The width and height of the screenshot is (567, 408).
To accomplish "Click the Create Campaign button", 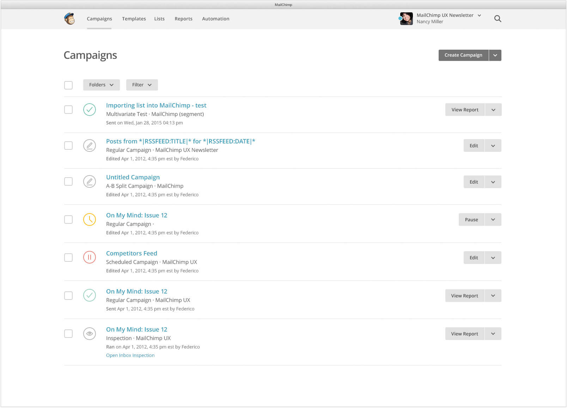I will pyautogui.click(x=463, y=55).
